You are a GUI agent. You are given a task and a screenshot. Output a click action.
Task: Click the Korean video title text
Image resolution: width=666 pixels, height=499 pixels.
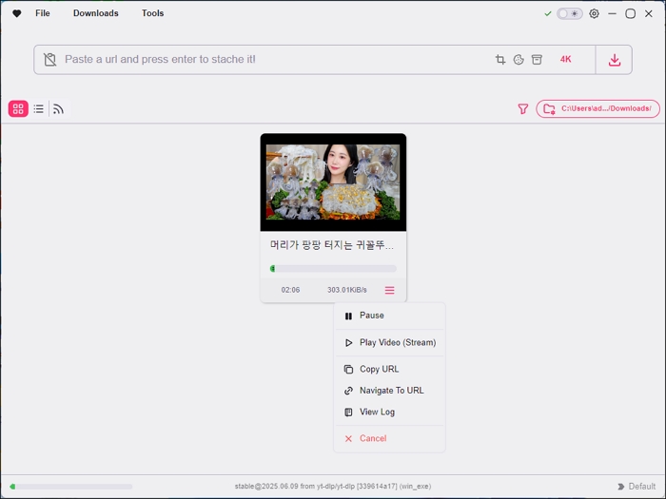pyautogui.click(x=332, y=245)
